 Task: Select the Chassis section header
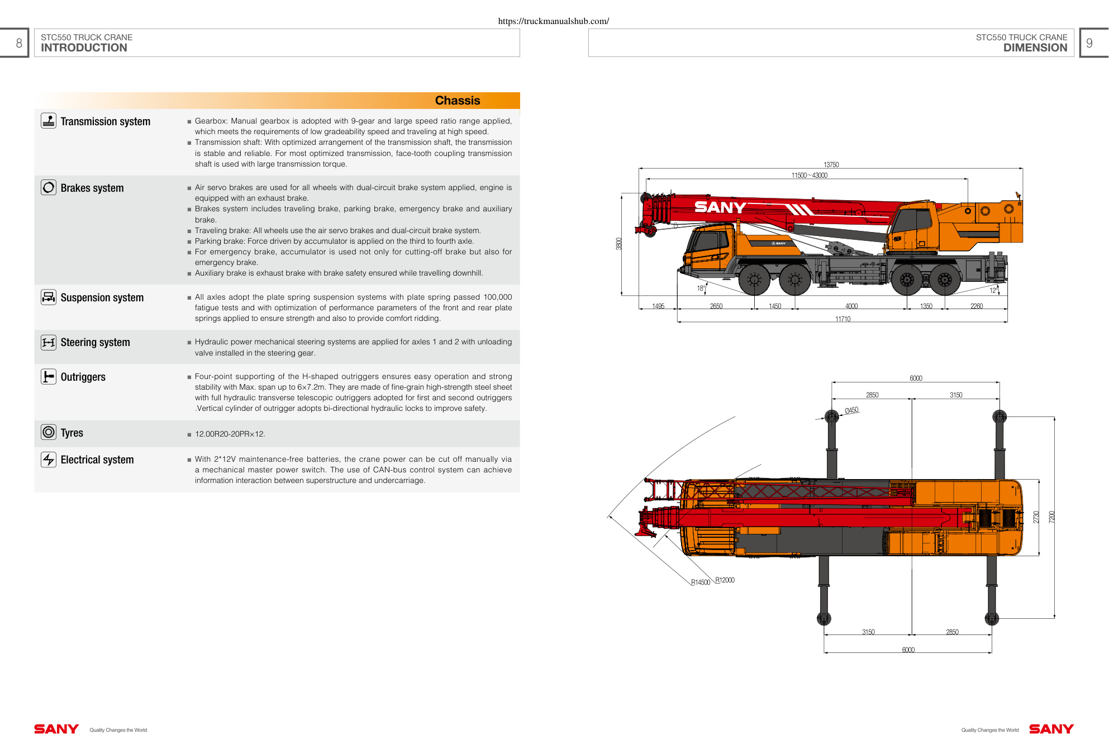pyautogui.click(x=458, y=101)
